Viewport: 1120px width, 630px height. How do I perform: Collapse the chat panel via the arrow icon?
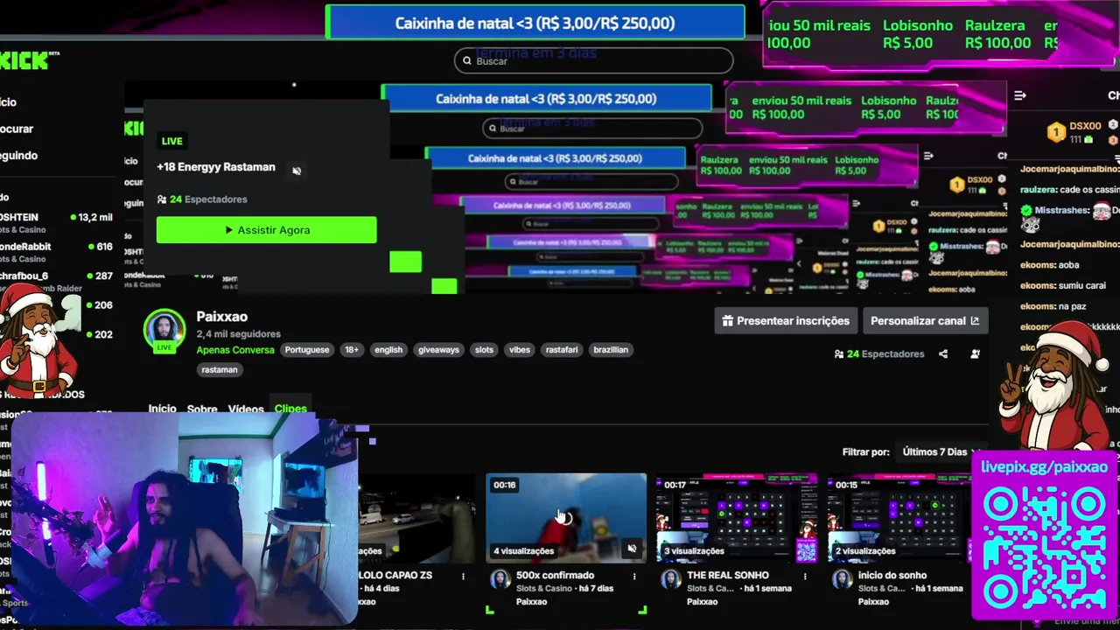click(x=1019, y=95)
